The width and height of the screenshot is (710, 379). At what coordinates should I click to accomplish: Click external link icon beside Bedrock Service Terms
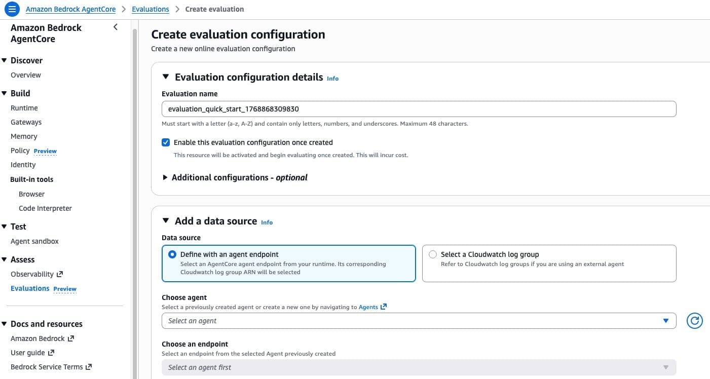click(89, 367)
